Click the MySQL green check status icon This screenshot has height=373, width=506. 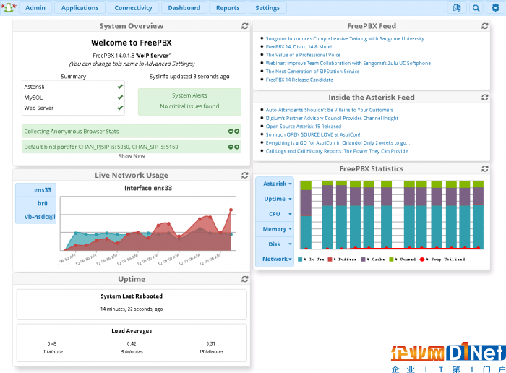tap(120, 97)
